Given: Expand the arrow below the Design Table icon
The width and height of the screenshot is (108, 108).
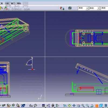Looking at the screenshot, I should coord(45,107).
